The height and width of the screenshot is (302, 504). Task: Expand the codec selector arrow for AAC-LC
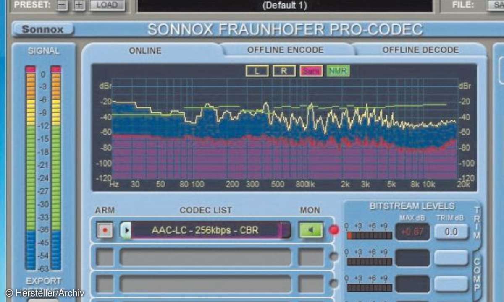(126, 230)
